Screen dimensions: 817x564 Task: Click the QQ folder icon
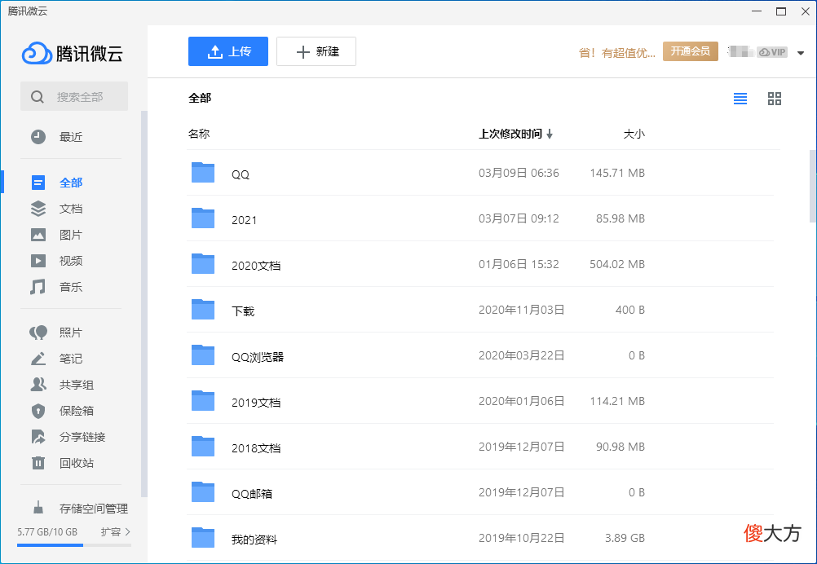[203, 172]
